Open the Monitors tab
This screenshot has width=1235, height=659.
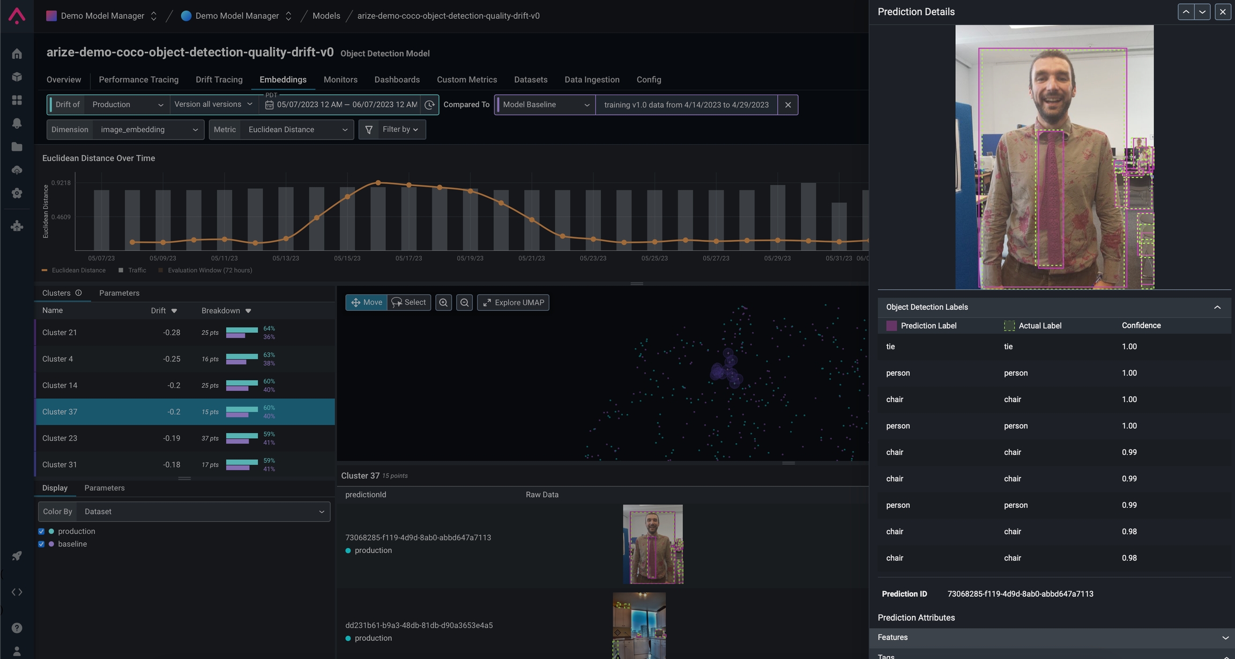click(340, 80)
